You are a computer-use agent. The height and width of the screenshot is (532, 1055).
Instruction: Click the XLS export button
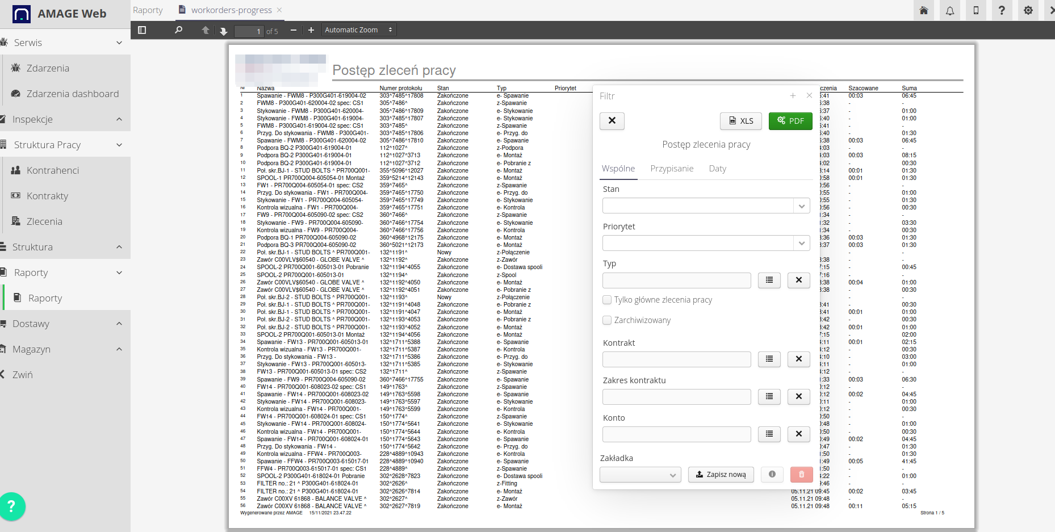point(741,121)
